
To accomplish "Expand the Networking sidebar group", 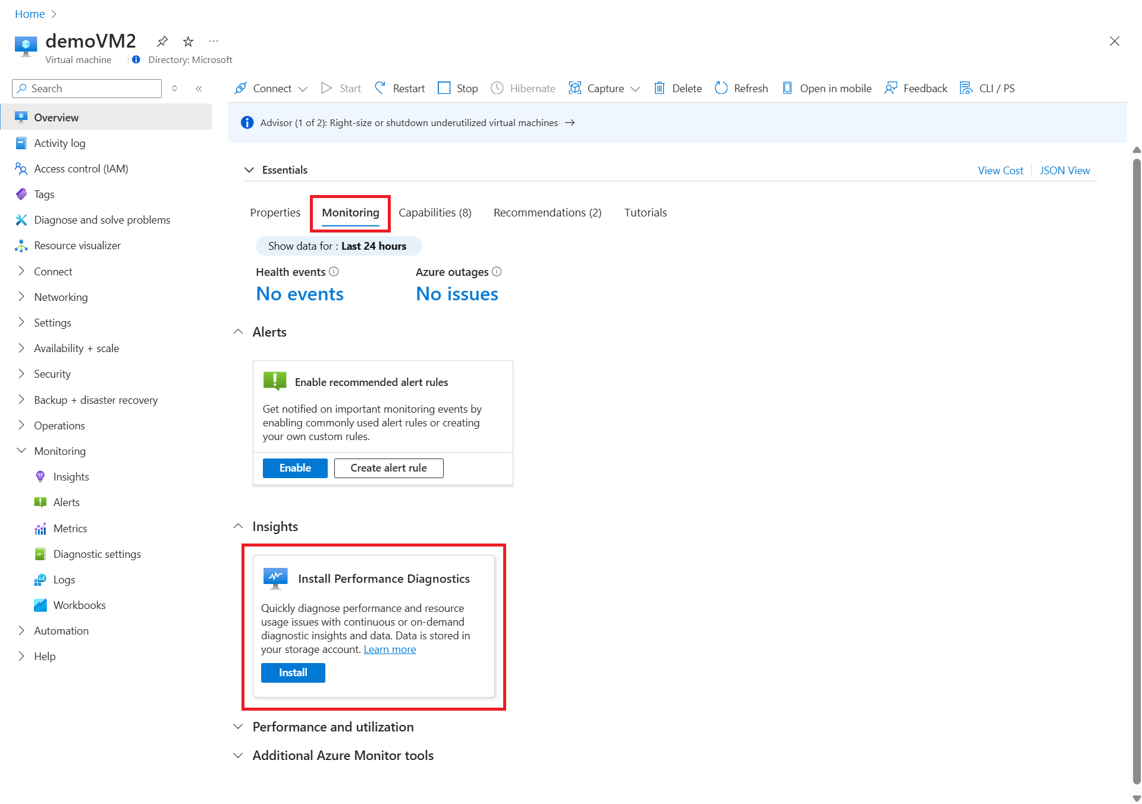I will click(21, 297).
